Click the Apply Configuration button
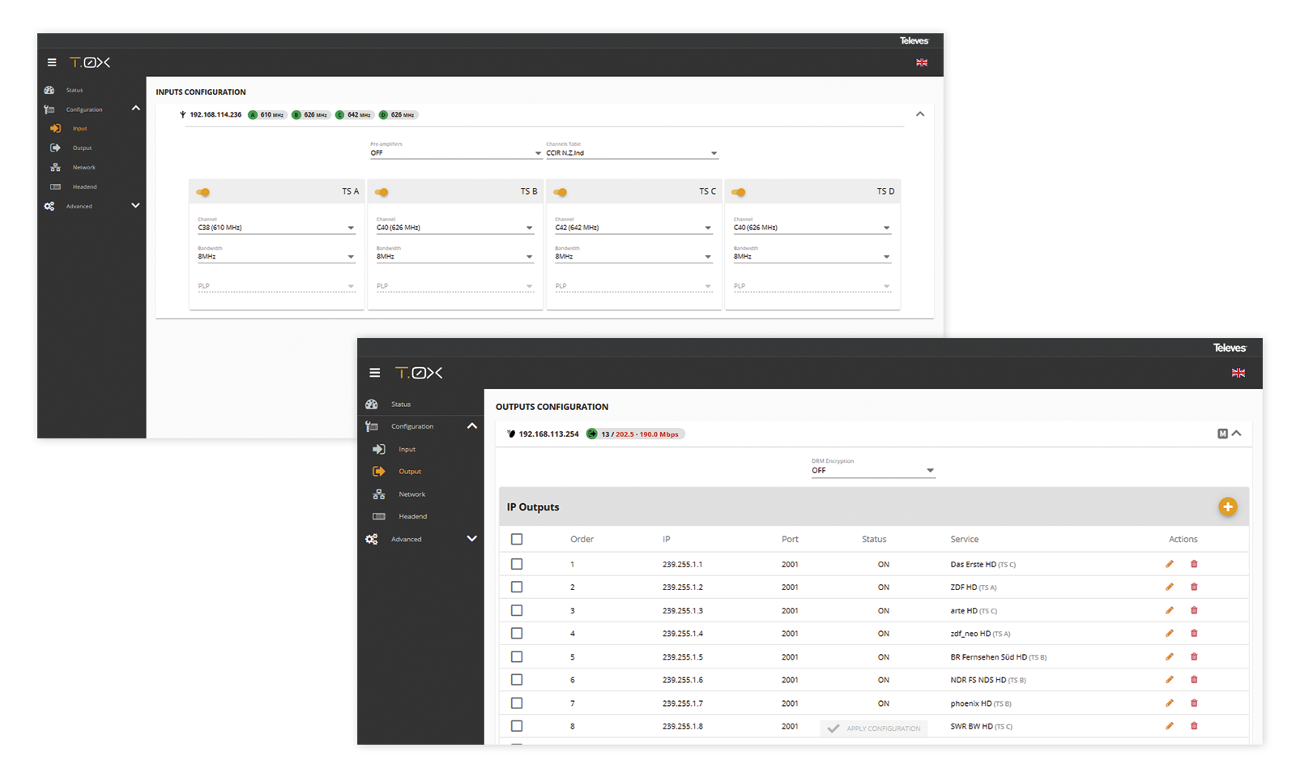This screenshot has width=1296, height=782. click(x=874, y=729)
